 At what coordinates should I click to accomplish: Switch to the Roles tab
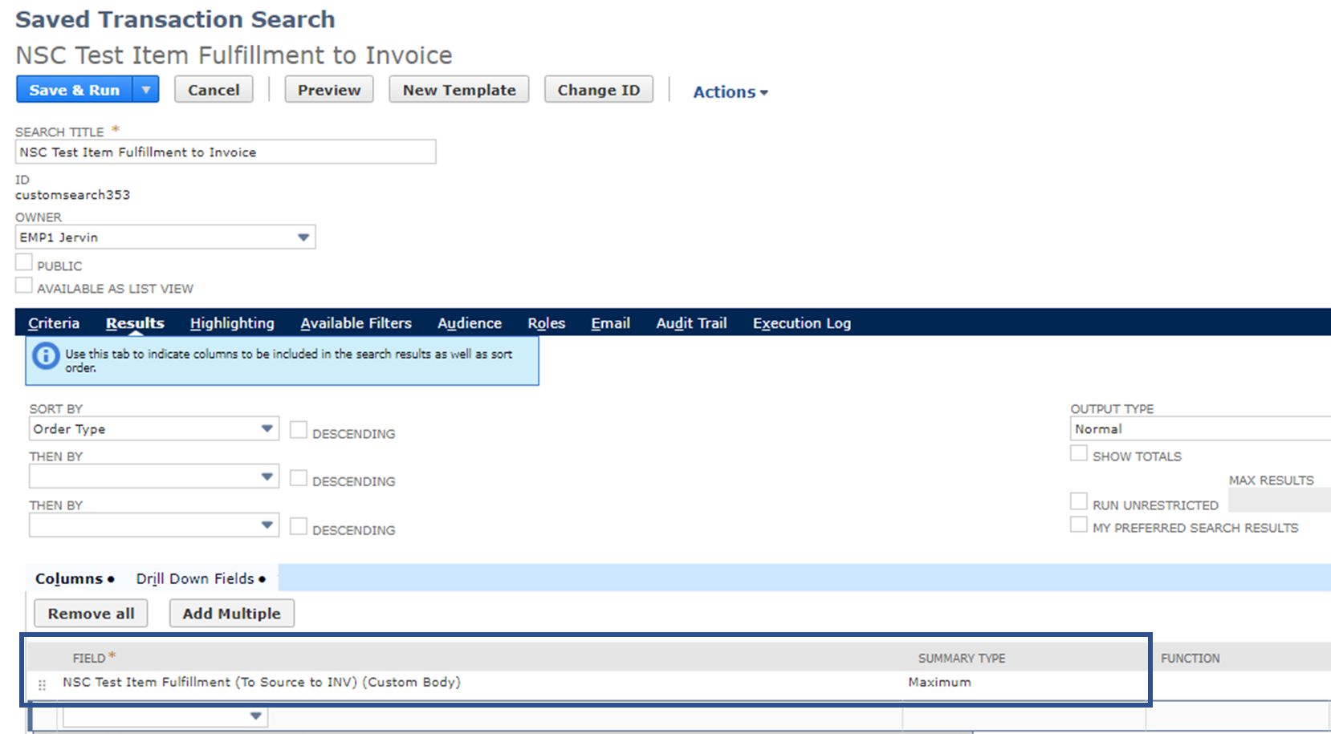tap(547, 323)
